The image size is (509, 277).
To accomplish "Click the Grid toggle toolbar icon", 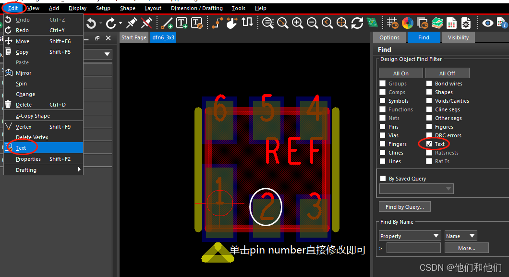I will click(x=392, y=23).
